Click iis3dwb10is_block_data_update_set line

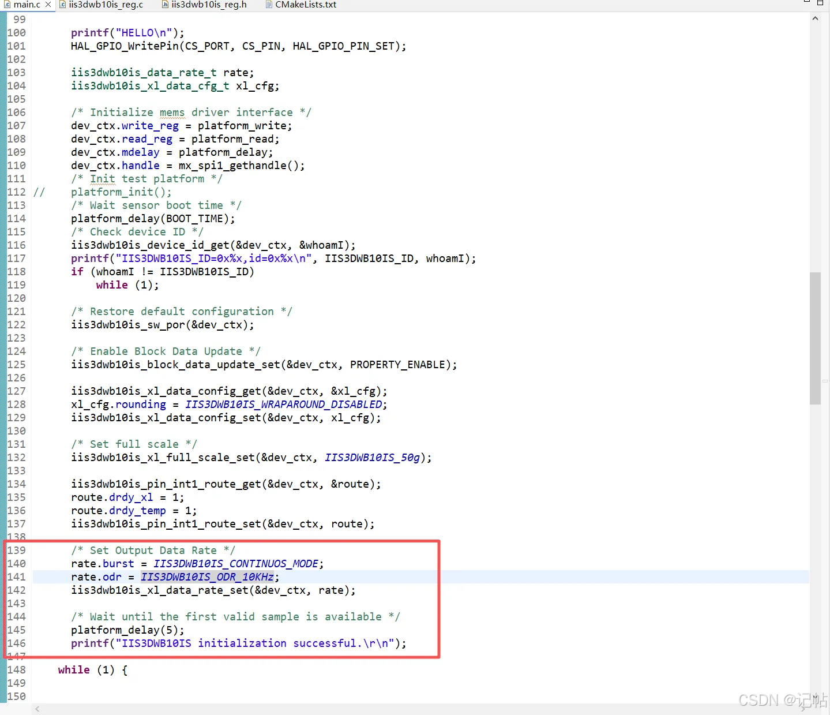[x=264, y=365]
